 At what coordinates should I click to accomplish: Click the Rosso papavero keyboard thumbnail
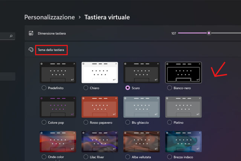click(100, 107)
